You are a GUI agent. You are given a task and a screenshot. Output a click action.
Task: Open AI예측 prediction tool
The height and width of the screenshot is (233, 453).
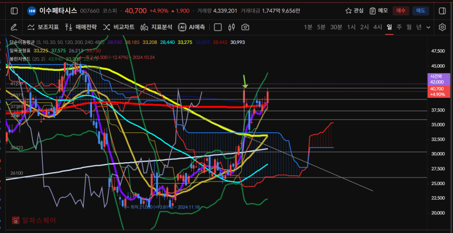click(x=192, y=27)
